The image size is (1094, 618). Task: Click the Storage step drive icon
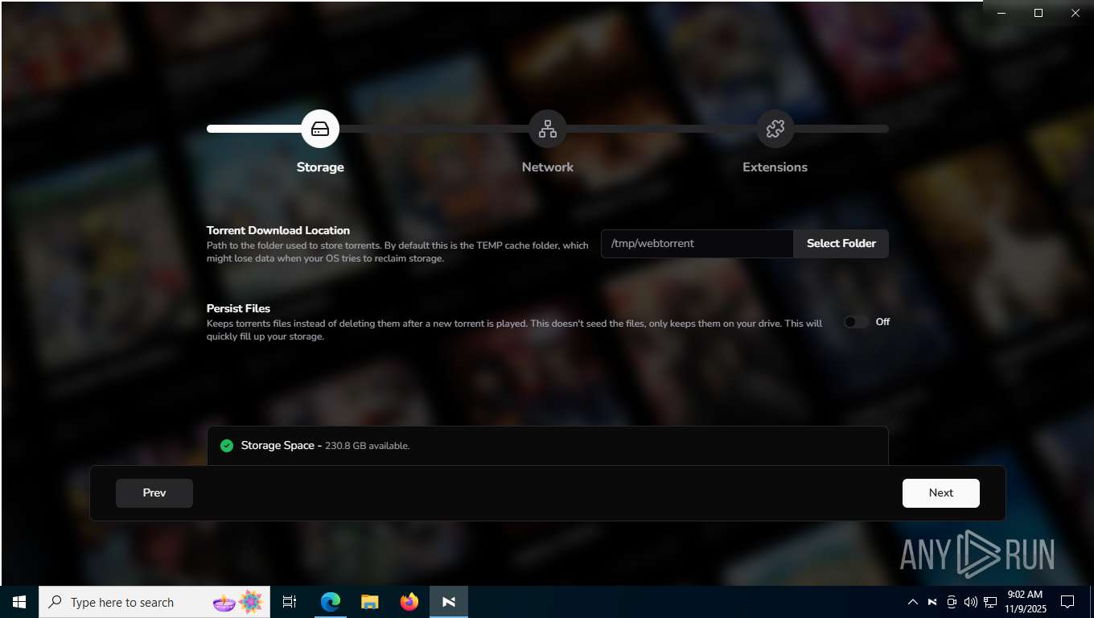click(320, 129)
